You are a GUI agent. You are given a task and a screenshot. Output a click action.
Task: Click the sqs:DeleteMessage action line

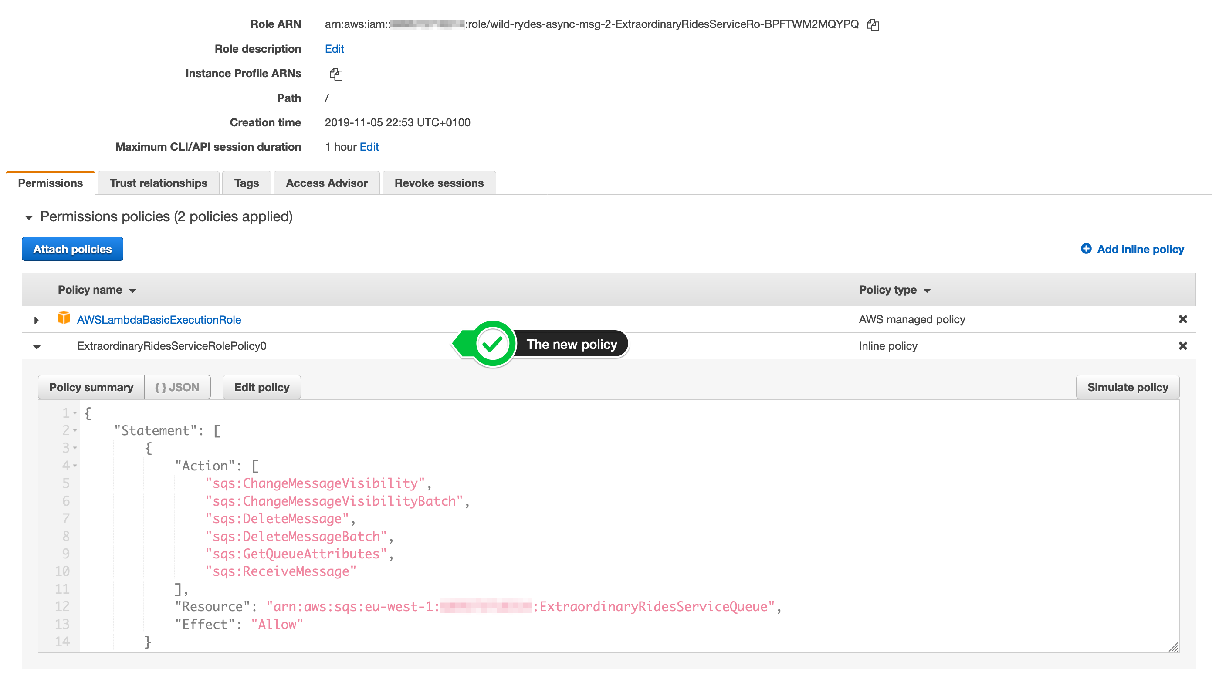point(278,519)
